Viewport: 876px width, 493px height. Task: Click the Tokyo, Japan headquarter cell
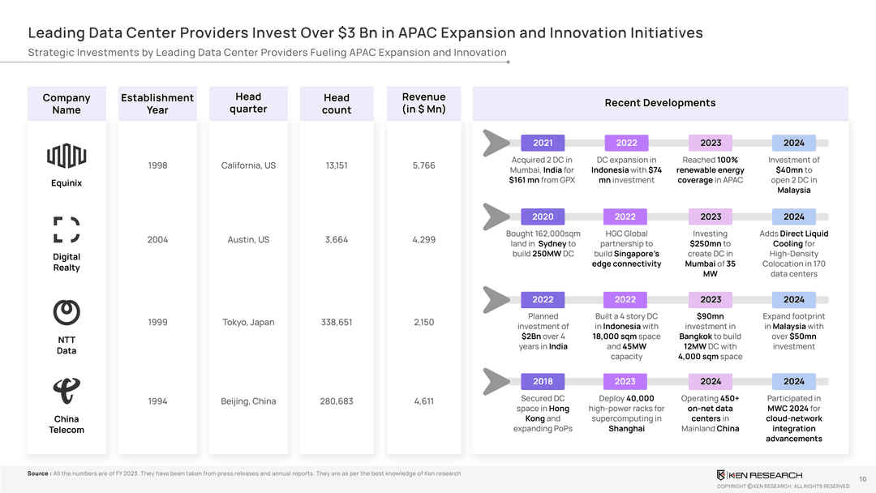pos(248,322)
